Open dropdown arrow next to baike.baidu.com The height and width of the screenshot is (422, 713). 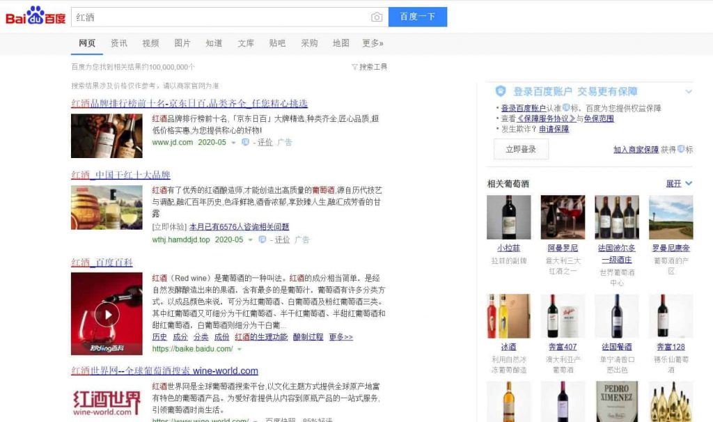240,350
